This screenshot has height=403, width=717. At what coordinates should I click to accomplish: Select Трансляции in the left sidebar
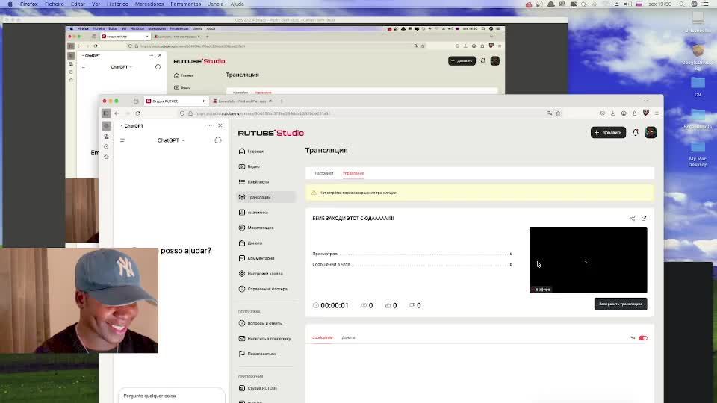click(x=266, y=197)
